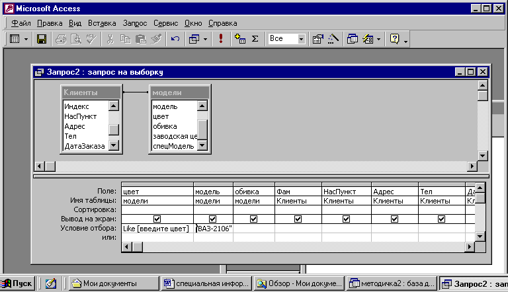508x292 pixels.
Task: Open the Вставка menu
Action: 102,23
